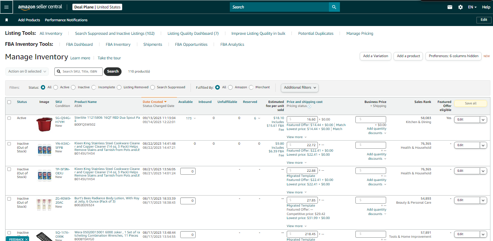Open Preferences: 6 columns hidden
This screenshot has width=493, height=241.
coord(454,56)
